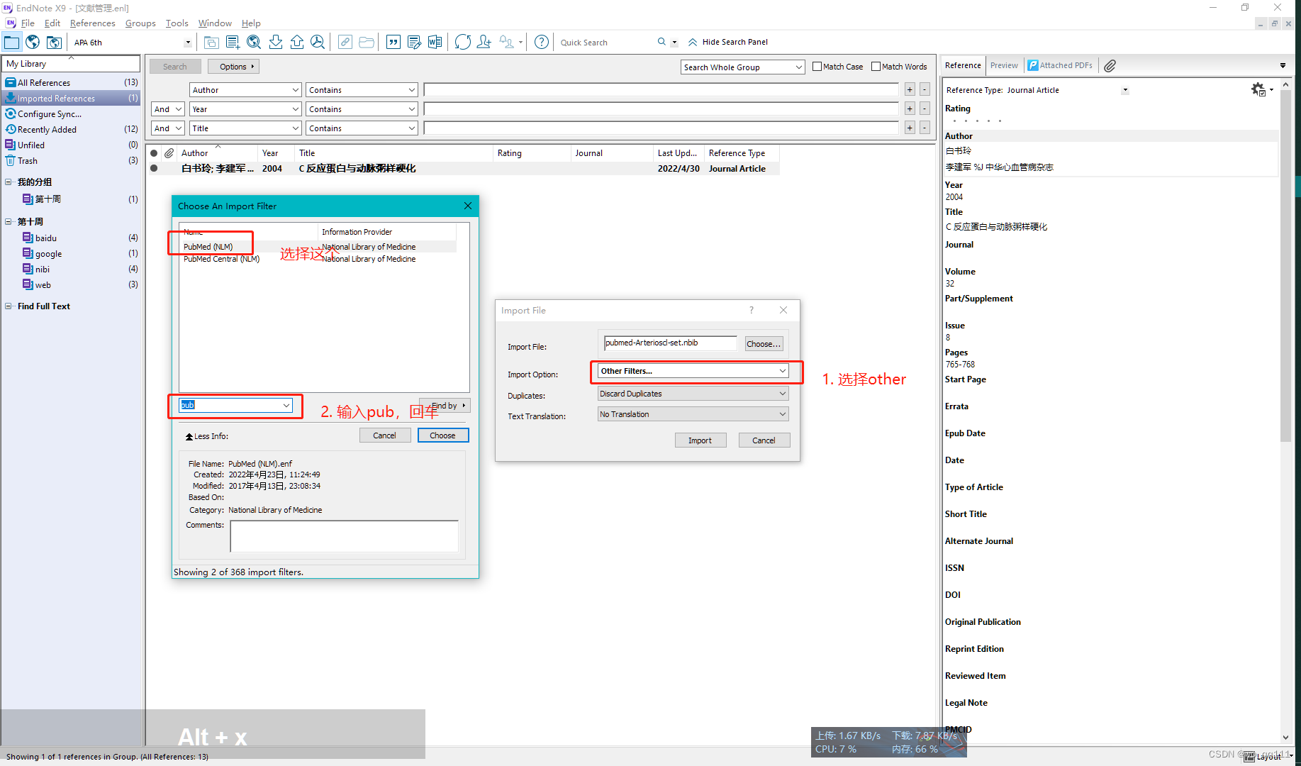Click Choose... button next to Import File field
Viewport: 1301px width, 766px height.
coord(764,344)
